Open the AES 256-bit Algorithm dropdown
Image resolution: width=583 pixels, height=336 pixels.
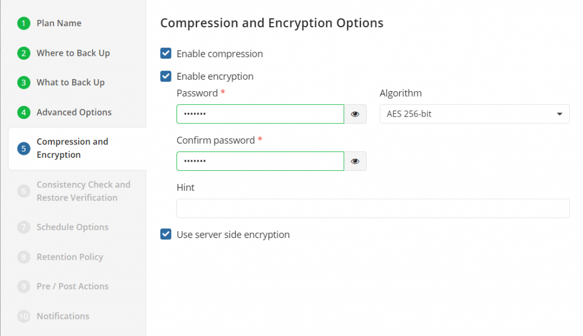[x=474, y=114]
